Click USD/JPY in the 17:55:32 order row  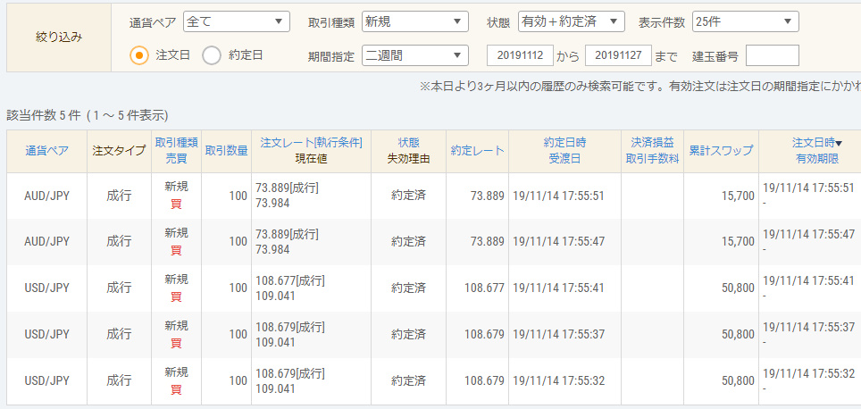pos(46,380)
